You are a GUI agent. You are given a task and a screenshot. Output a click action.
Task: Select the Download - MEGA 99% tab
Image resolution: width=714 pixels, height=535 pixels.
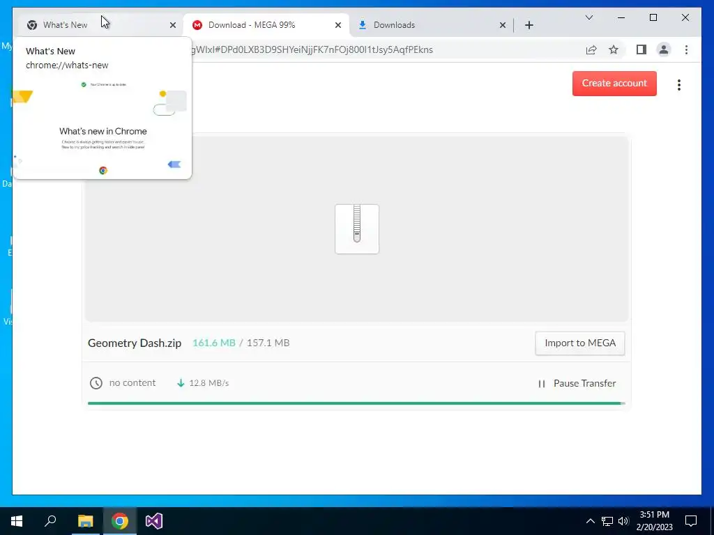tap(266, 25)
